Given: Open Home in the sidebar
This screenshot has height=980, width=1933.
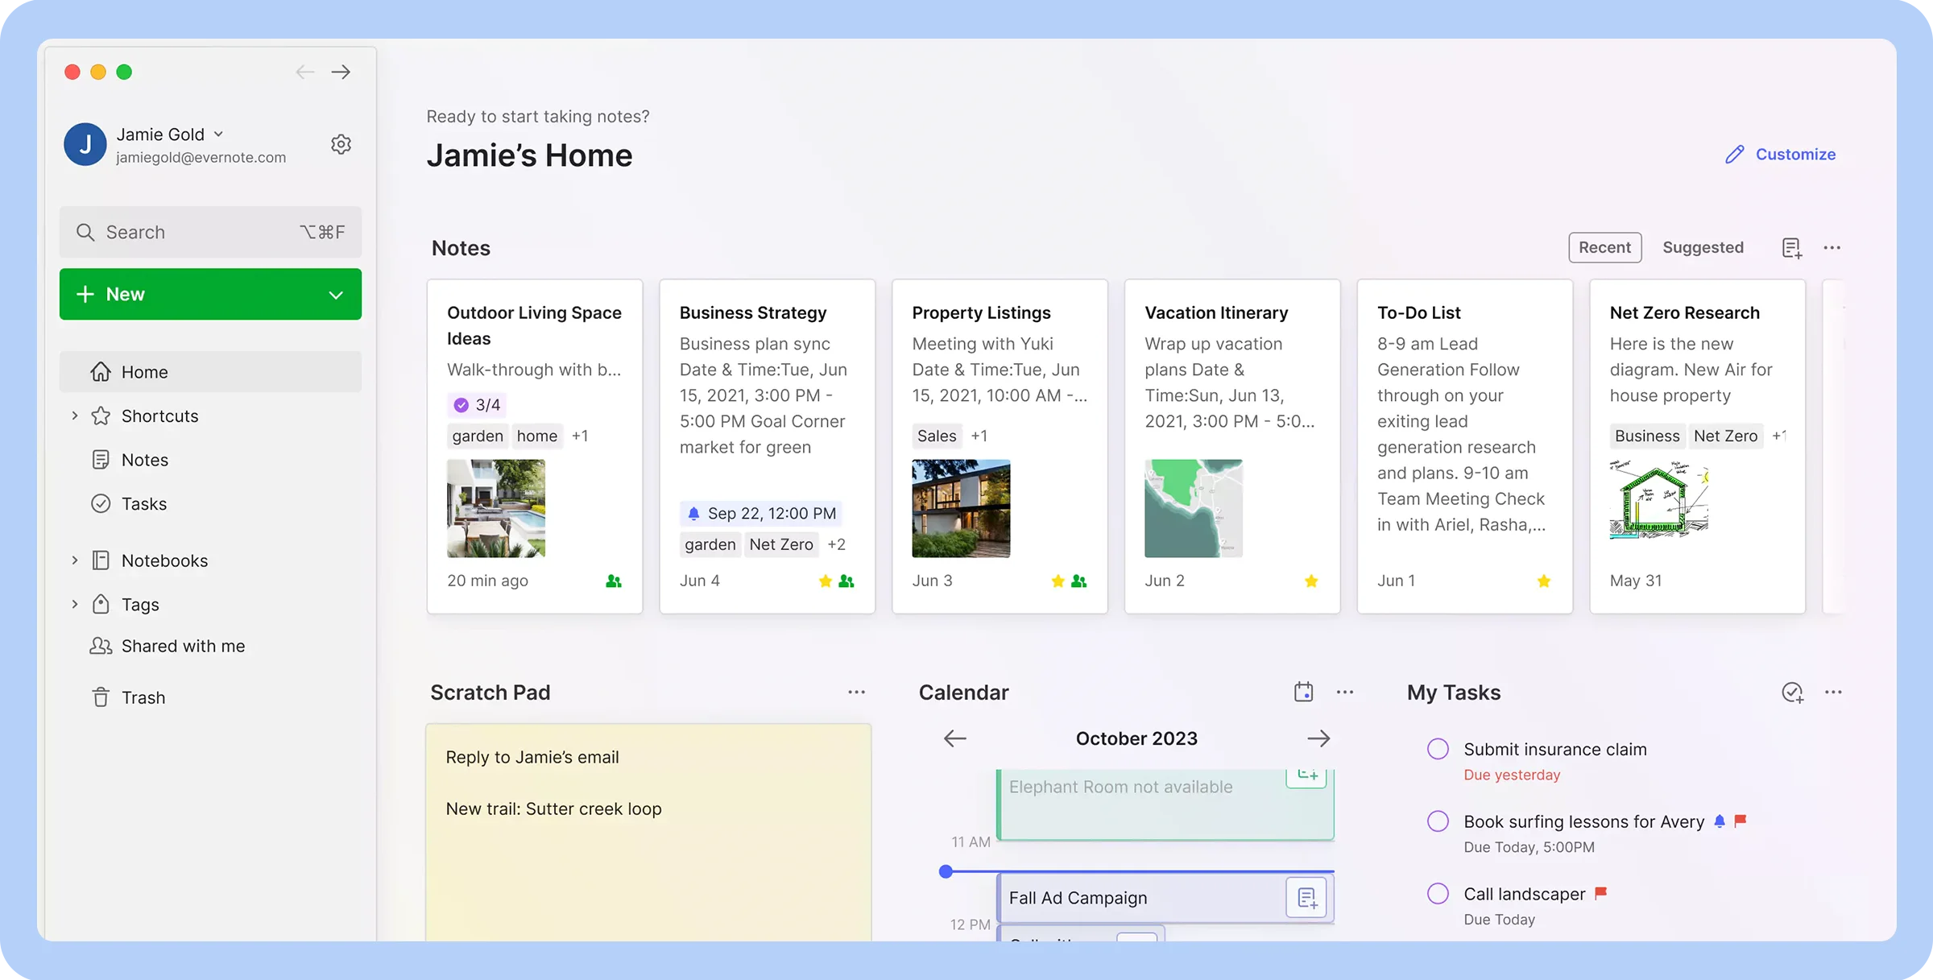Looking at the screenshot, I should pos(210,372).
